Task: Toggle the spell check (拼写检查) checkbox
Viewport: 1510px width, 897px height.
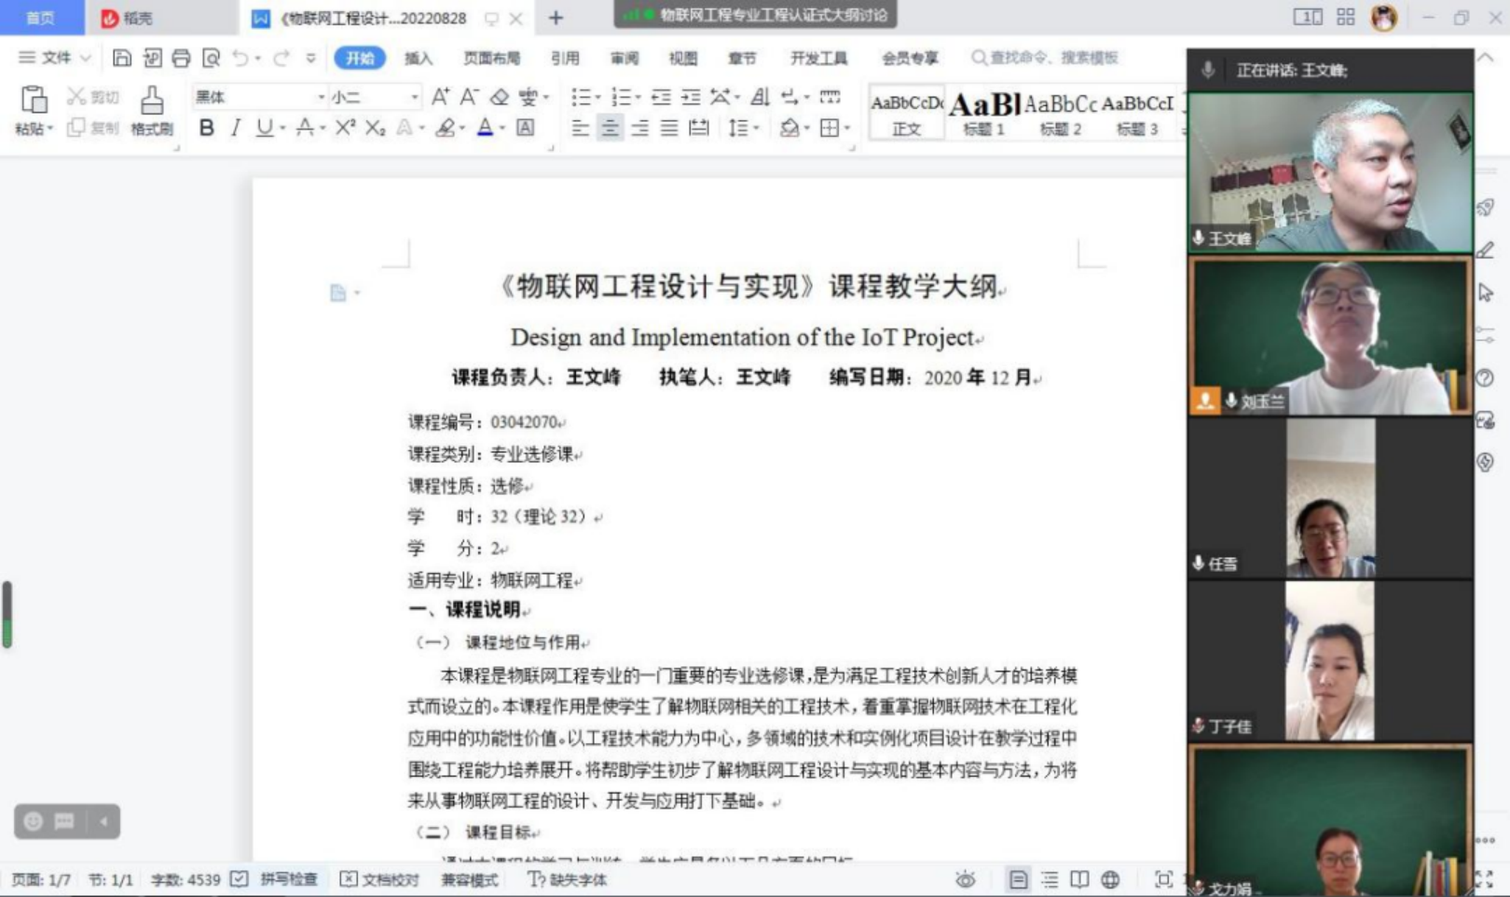Action: 240,879
